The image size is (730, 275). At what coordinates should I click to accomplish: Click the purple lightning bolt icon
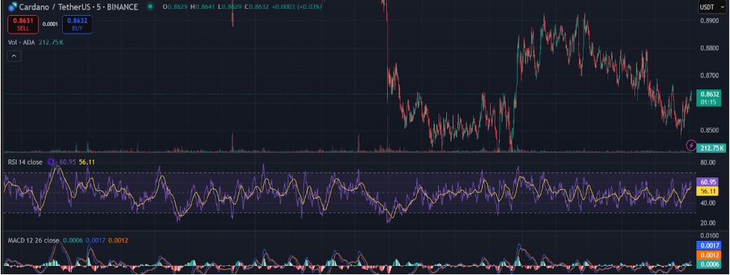point(691,146)
